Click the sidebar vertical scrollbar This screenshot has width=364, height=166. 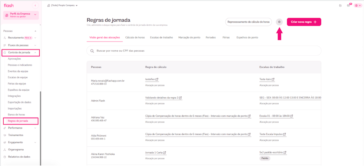click(40, 127)
